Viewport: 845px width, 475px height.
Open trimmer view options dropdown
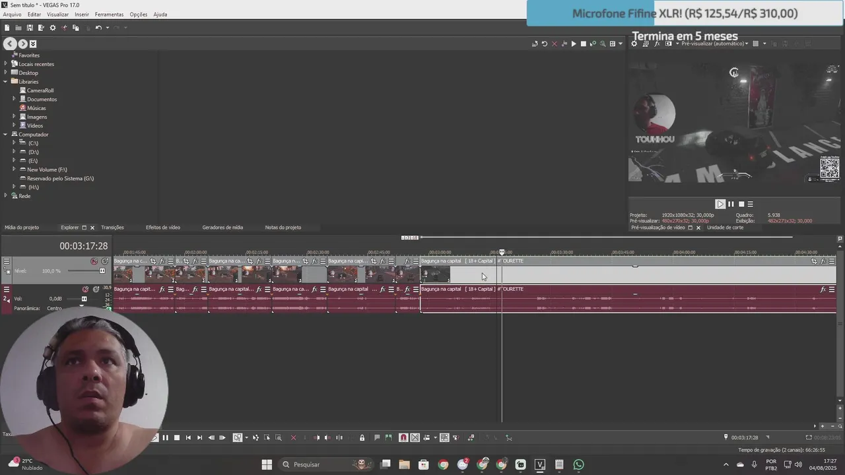[x=620, y=44]
